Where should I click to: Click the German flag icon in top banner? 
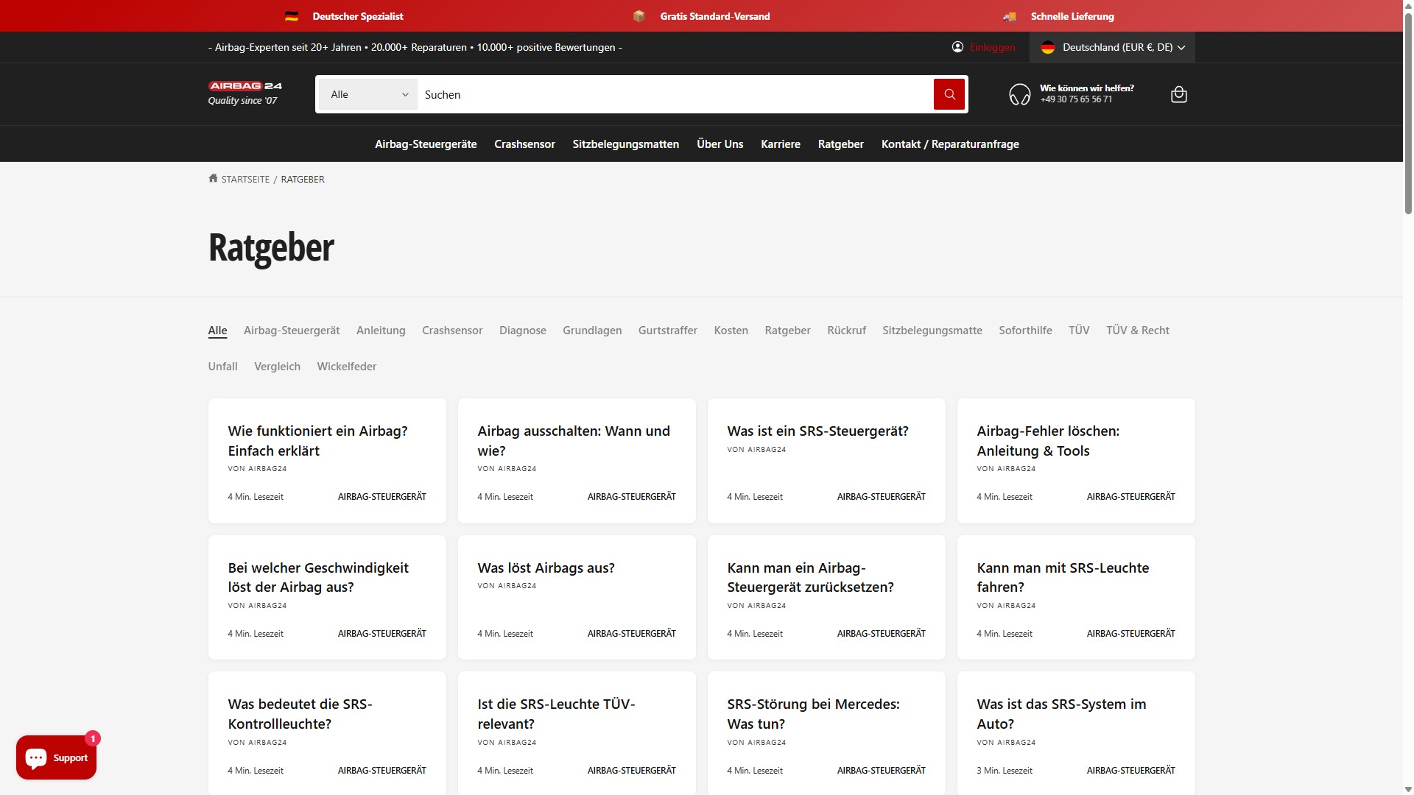click(x=292, y=16)
